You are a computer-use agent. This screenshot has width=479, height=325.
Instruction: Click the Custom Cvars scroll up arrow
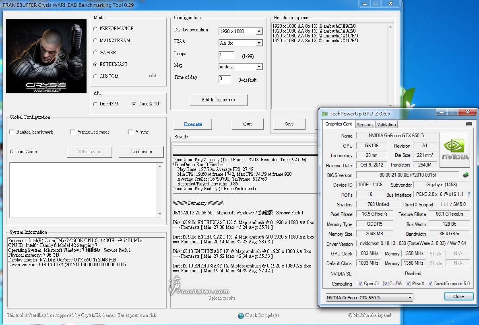[160, 166]
